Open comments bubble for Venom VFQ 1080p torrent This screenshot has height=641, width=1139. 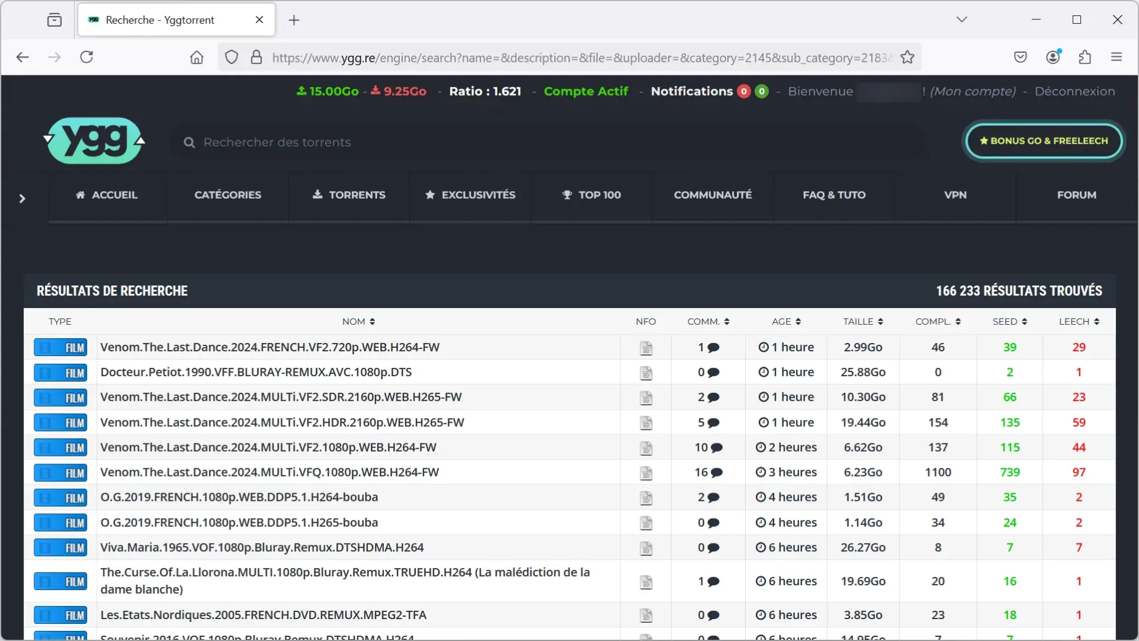(717, 473)
